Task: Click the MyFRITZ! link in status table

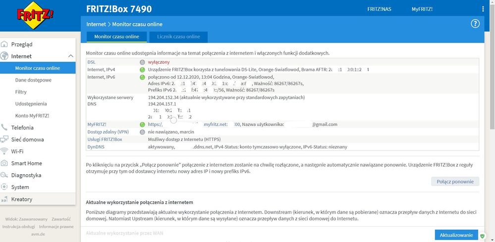Action: tap(97, 125)
